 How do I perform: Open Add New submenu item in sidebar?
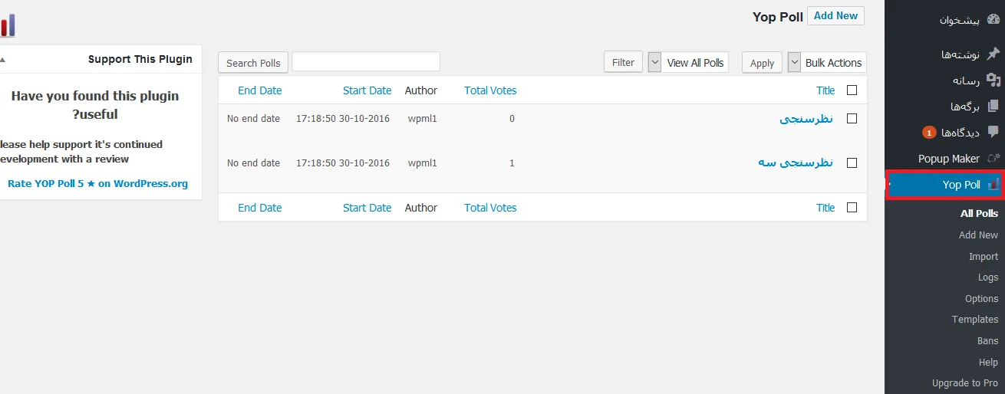point(978,235)
